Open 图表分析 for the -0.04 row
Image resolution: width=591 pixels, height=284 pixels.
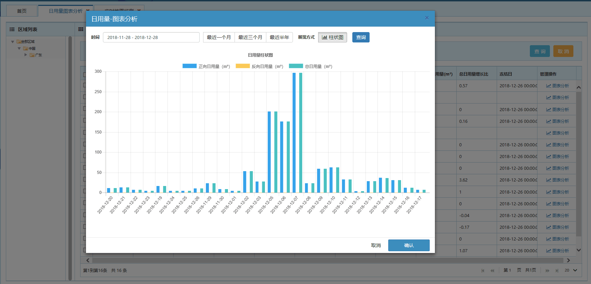point(557,216)
